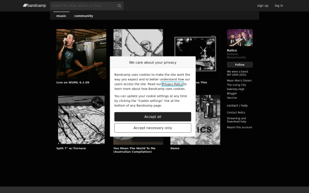Open The Living City link
Viewport: 309px width, 193px height.
point(236,85)
